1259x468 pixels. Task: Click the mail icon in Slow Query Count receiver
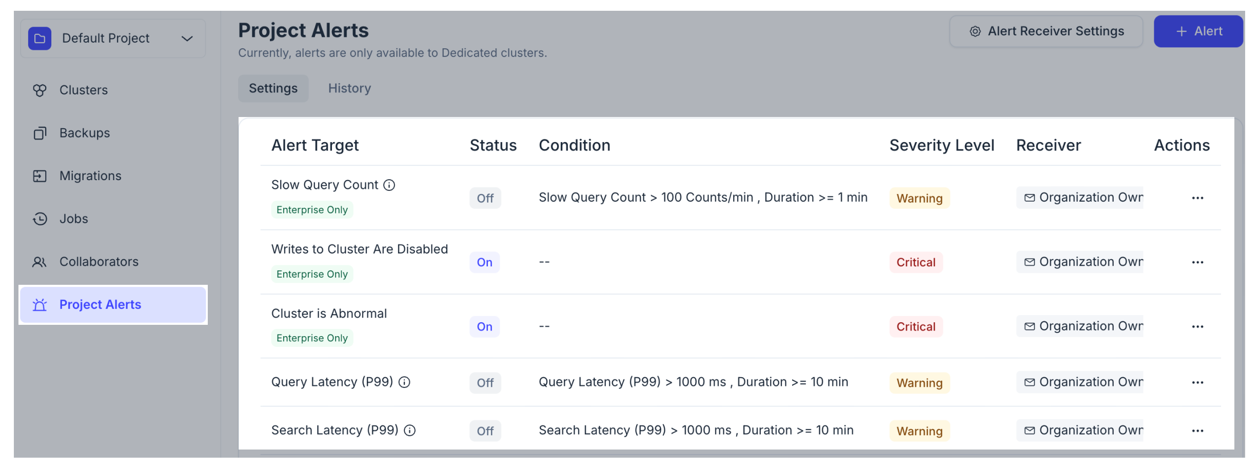pos(1029,198)
